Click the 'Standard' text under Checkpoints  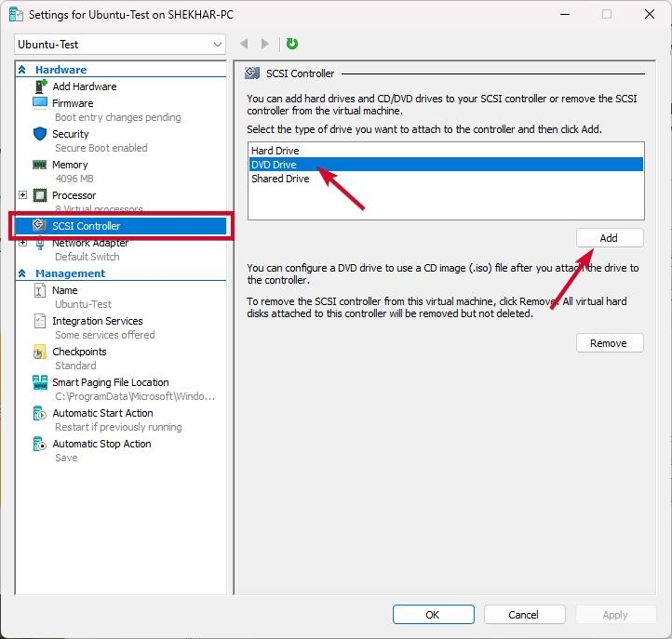(x=75, y=366)
